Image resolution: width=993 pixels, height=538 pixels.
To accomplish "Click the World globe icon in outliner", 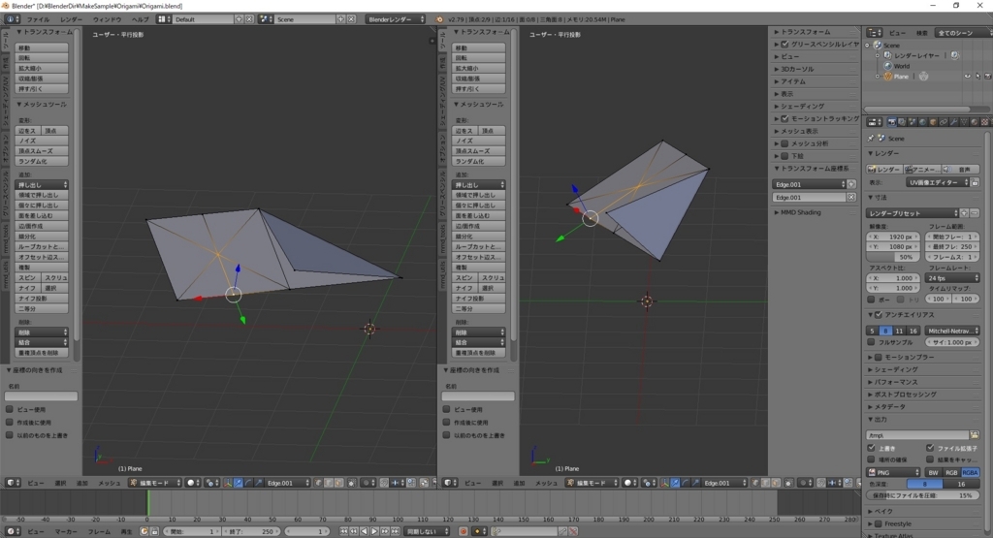I will [x=888, y=66].
